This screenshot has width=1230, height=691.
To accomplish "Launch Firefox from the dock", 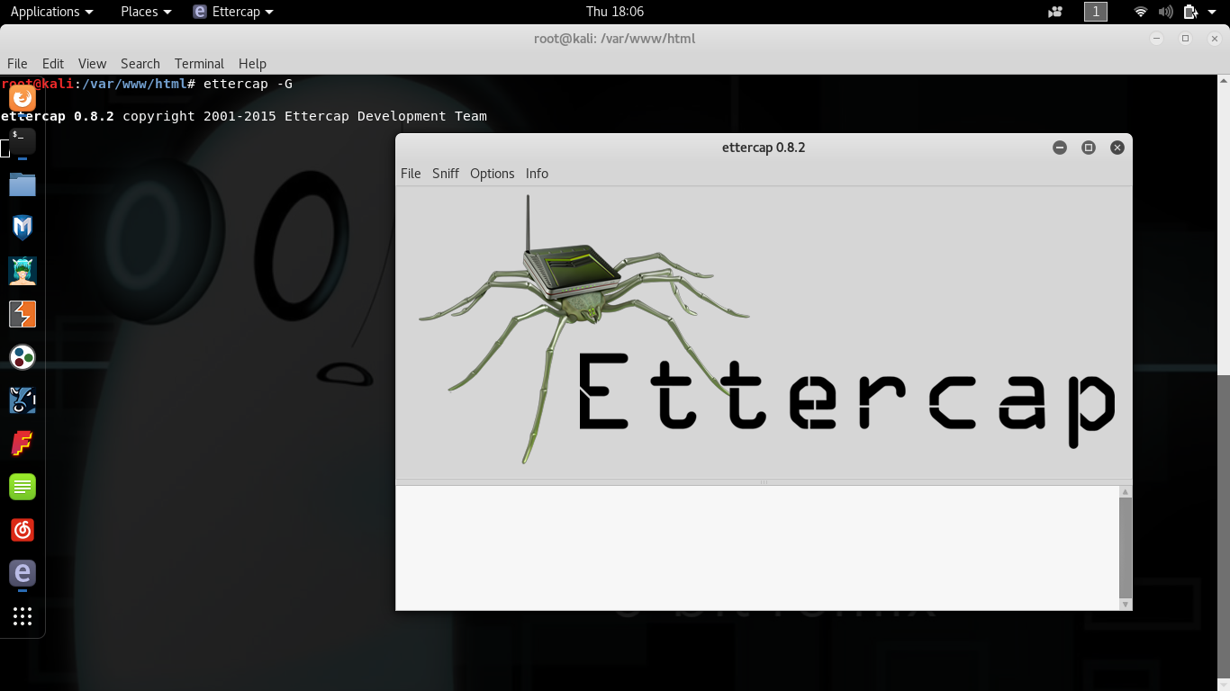I will (x=23, y=98).
